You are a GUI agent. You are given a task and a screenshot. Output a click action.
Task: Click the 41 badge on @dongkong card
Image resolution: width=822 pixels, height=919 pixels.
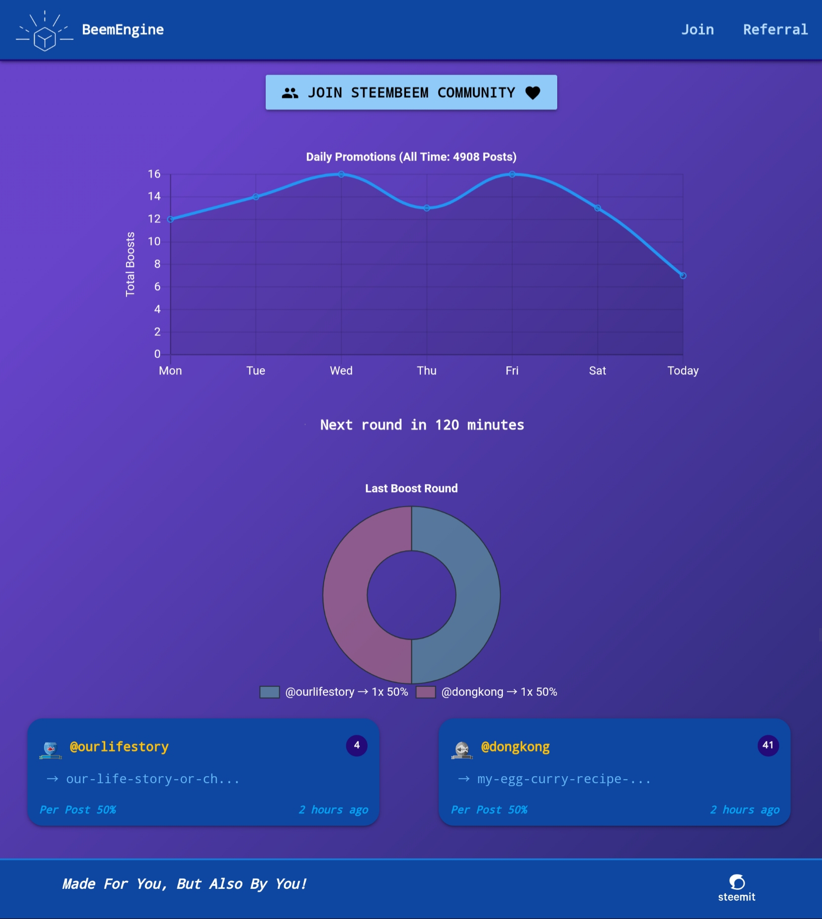pos(768,746)
